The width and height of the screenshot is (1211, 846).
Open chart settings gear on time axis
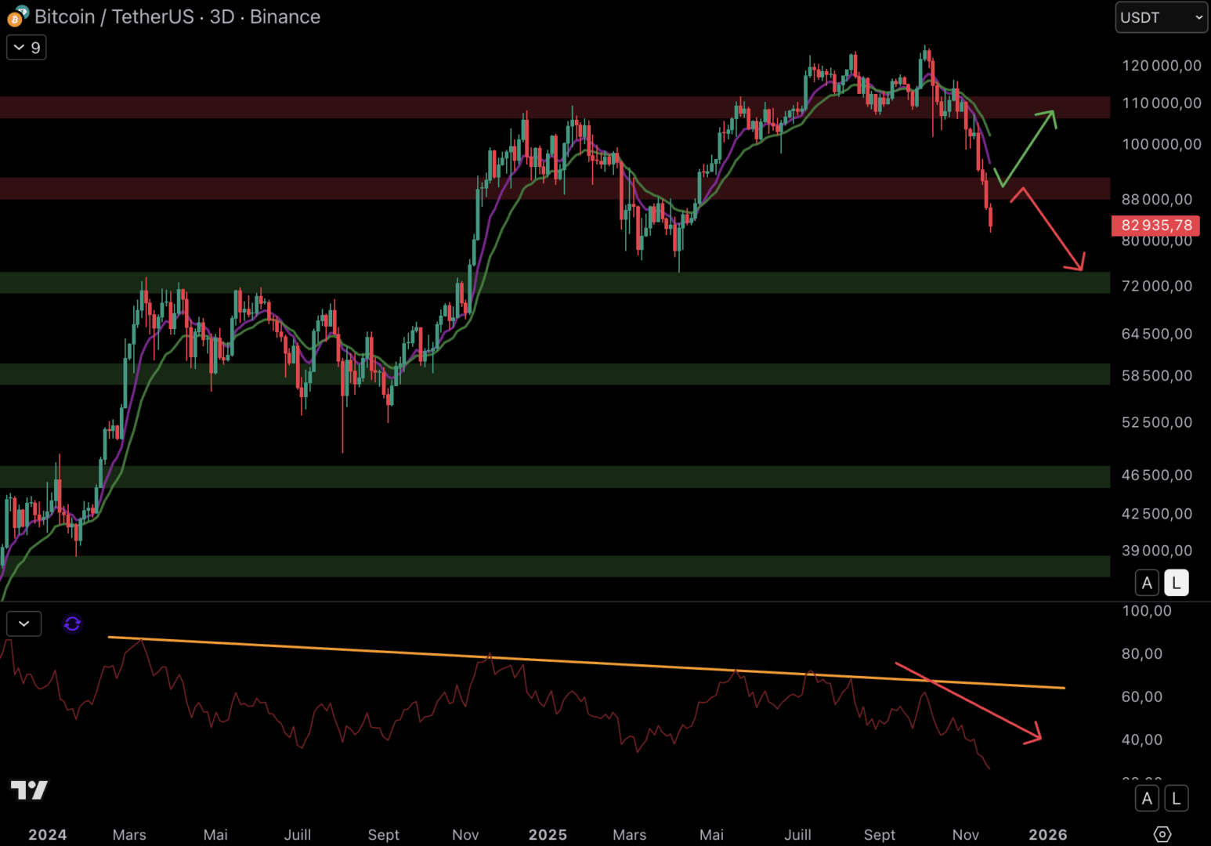pos(1162,834)
